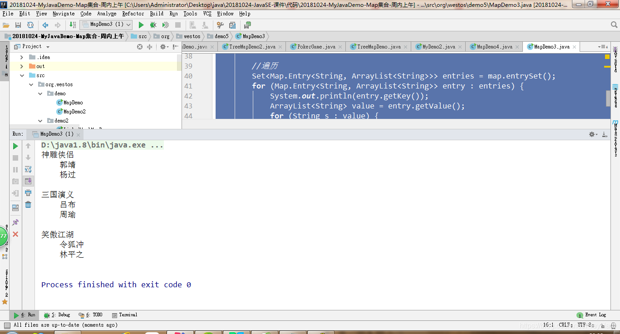620x334 pixels.
Task: Open the Refactor menu
Action: pyautogui.click(x=133, y=14)
